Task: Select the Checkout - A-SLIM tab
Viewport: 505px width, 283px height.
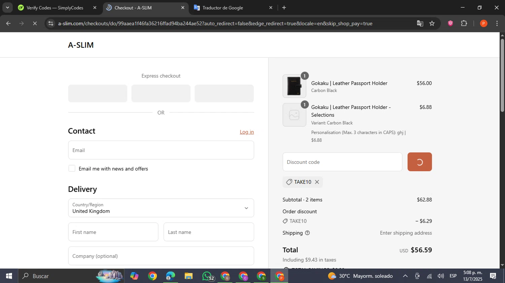Action: coord(145,8)
